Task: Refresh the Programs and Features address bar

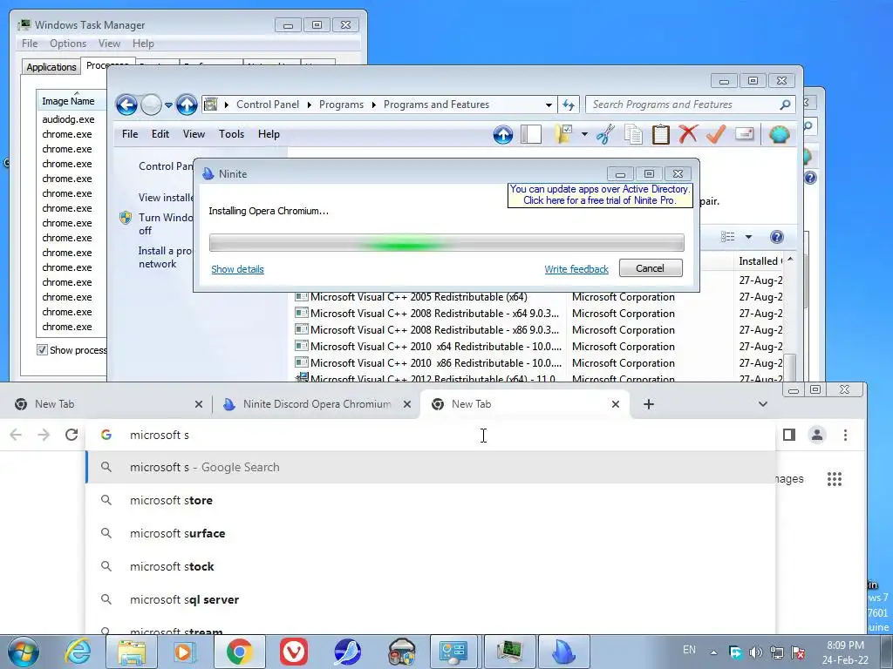Action: (569, 105)
